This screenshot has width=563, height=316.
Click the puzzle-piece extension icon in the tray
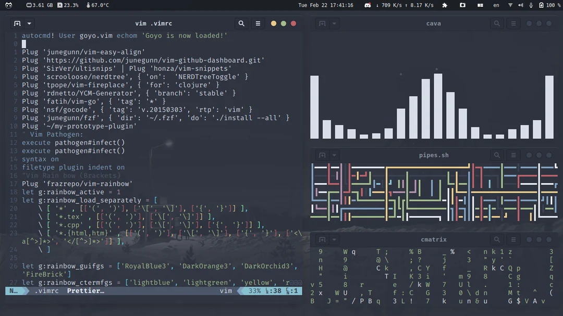[444, 5]
